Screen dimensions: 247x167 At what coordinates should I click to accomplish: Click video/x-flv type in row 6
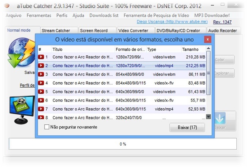[164, 100]
